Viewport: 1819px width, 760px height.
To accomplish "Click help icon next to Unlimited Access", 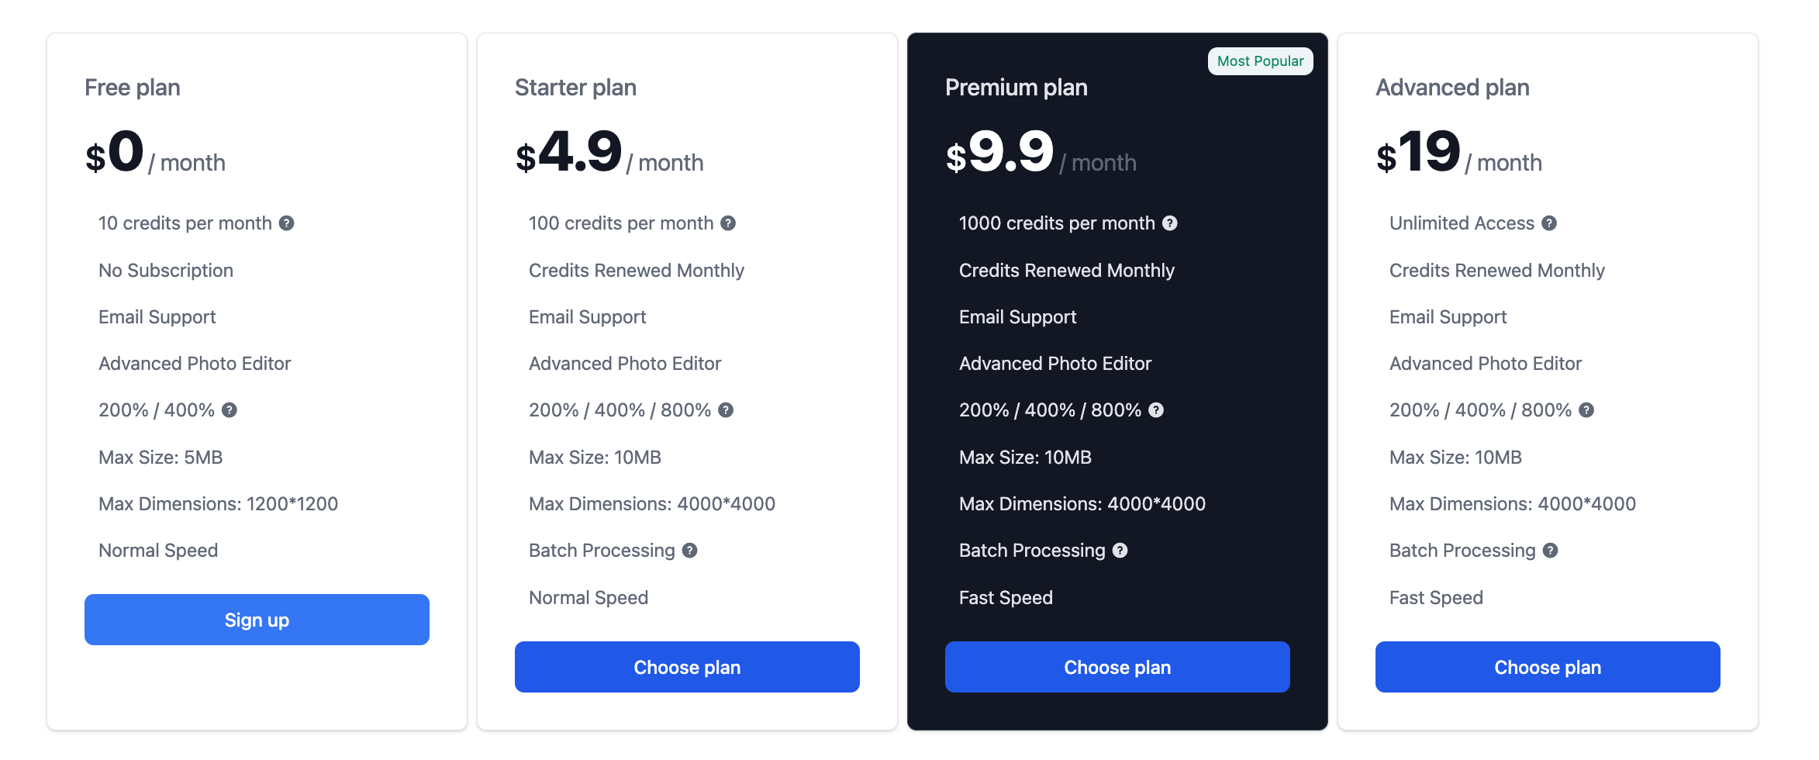I will 1548,223.
